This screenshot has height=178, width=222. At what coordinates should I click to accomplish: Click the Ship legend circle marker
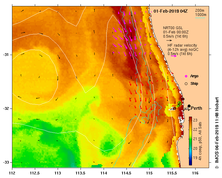click(x=186, y=84)
